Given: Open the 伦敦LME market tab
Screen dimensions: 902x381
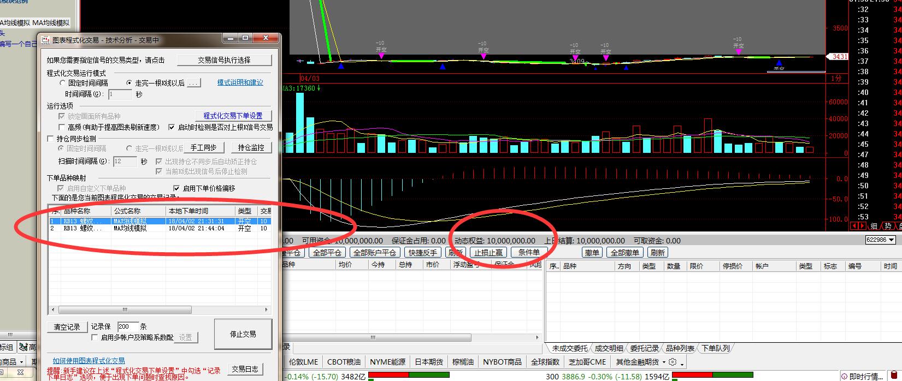Looking at the screenshot, I should pos(303,362).
